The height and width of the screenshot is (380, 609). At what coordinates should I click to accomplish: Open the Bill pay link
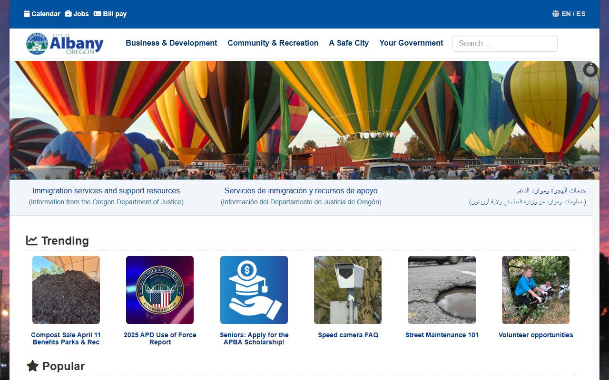point(115,14)
